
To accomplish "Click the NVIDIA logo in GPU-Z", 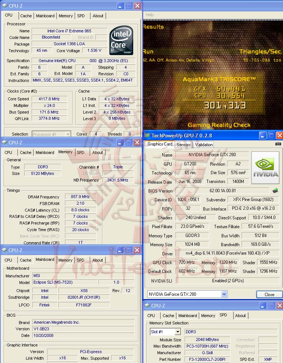I will click(265, 168).
